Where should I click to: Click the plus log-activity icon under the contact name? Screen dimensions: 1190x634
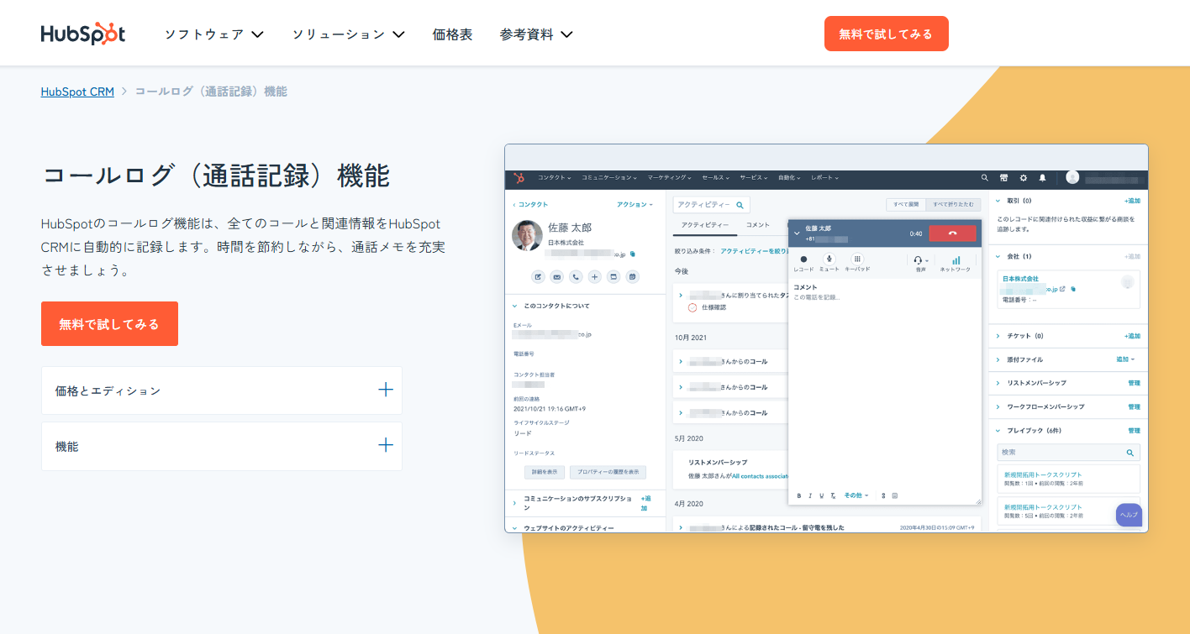(x=594, y=276)
